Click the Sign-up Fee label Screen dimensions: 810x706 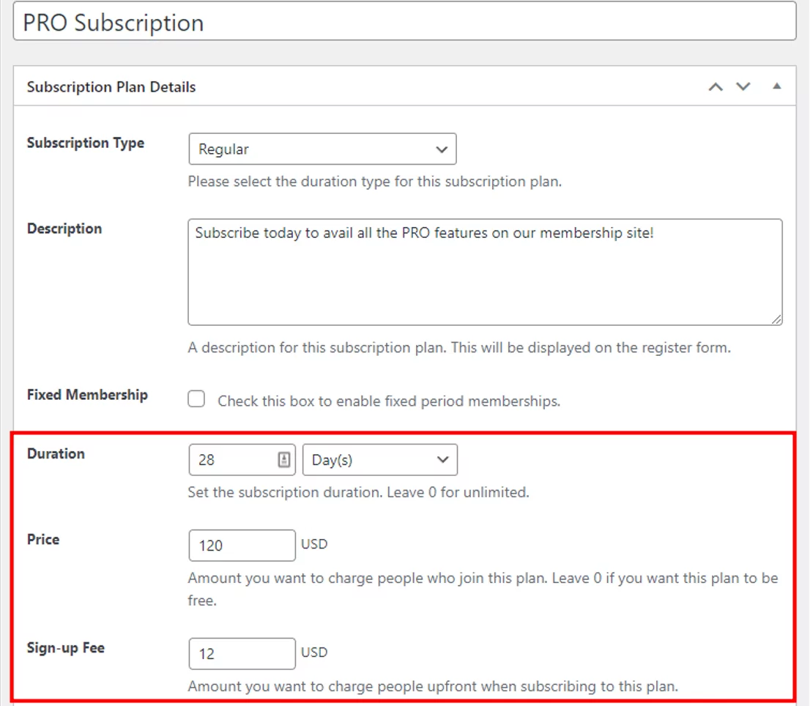click(66, 647)
